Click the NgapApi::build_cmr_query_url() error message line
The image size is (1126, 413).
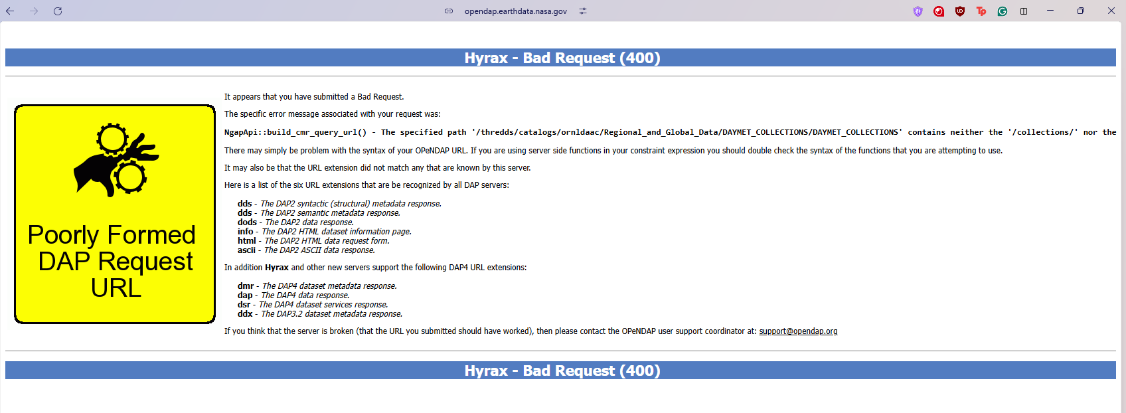tap(670, 132)
